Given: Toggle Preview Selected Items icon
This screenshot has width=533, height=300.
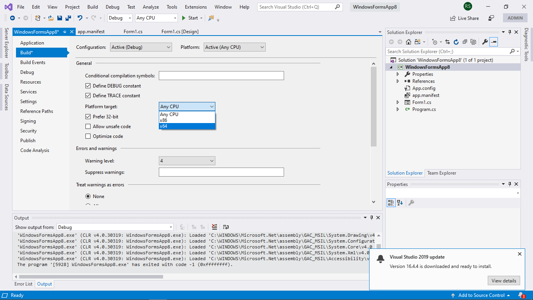Looking at the screenshot, I should pyautogui.click(x=494, y=42).
